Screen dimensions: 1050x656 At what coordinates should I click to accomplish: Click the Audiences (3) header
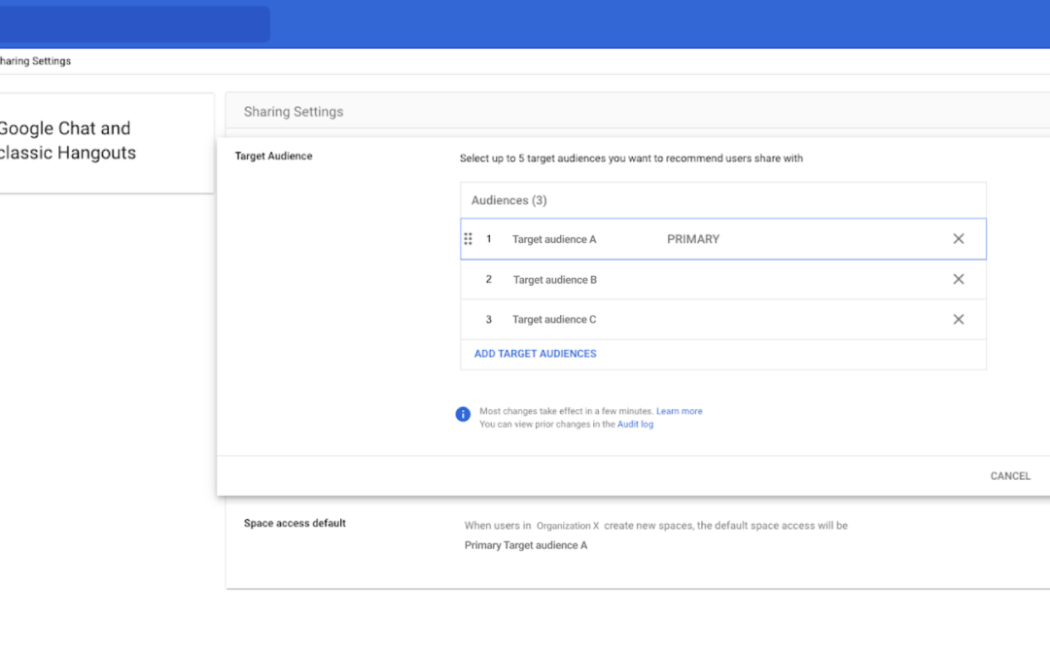tap(508, 200)
